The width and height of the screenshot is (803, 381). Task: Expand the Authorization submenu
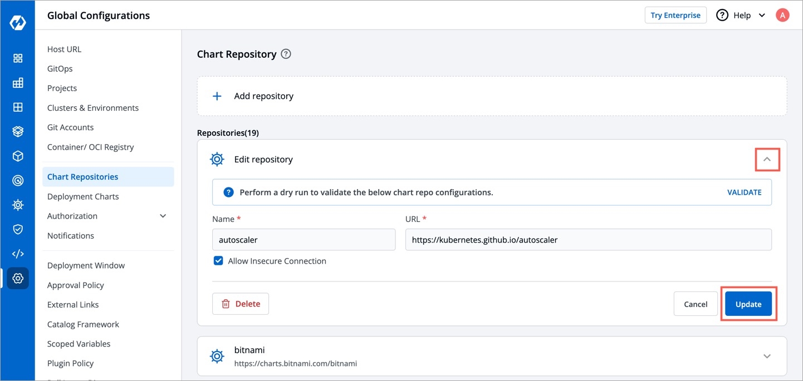click(x=163, y=216)
